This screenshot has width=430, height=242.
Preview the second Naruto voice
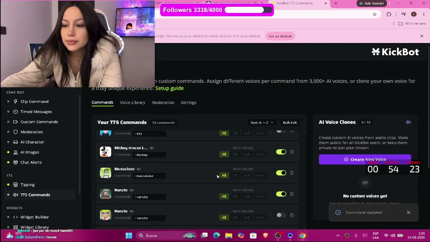pyautogui.click(x=132, y=211)
